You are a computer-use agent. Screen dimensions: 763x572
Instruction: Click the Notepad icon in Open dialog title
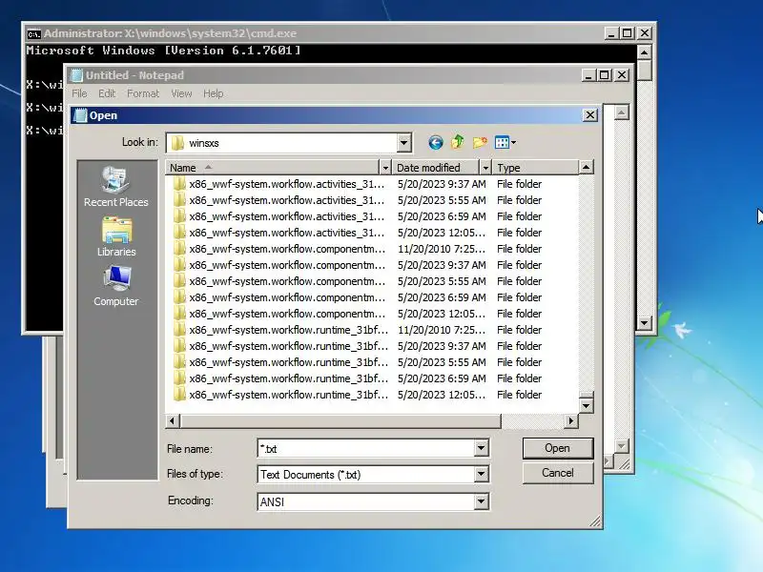pyautogui.click(x=80, y=115)
